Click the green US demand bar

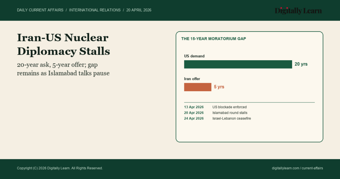pyautogui.click(x=238, y=64)
